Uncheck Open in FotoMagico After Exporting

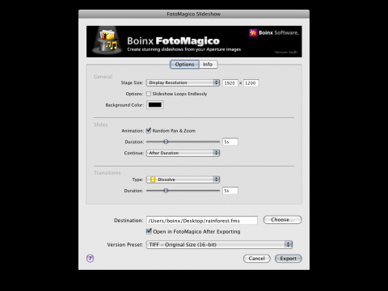coord(149,231)
